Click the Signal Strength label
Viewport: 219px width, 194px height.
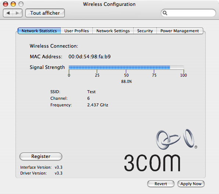tap(47, 67)
